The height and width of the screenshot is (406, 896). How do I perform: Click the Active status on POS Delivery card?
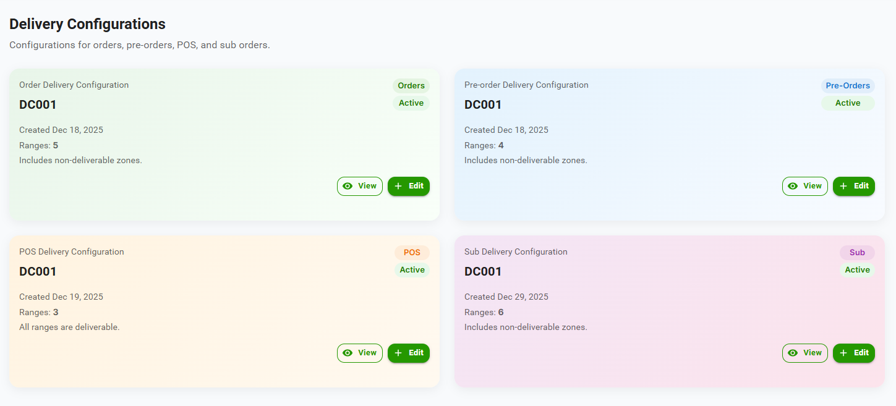(412, 270)
